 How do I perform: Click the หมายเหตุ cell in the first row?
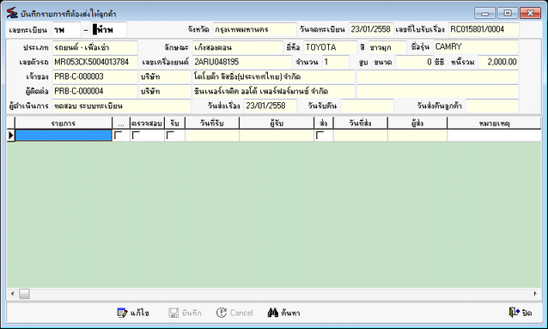pyautogui.click(x=494, y=136)
